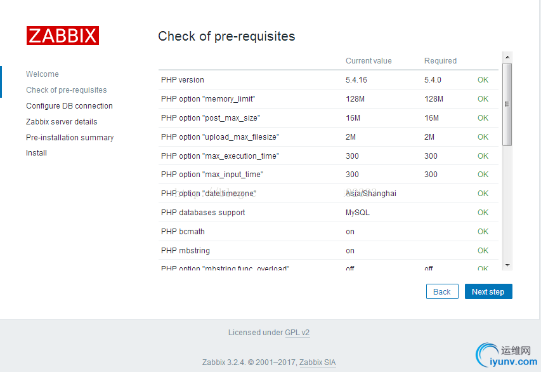Viewport: 541px width, 372px height.
Task: Go to the Next step
Action: click(x=488, y=291)
